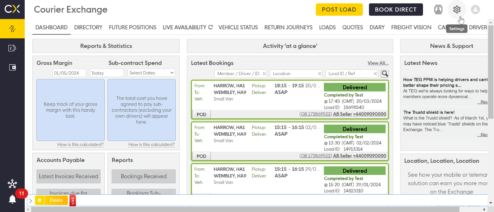Open the Vehicle Status tab
The image size is (494, 212).
(238, 27)
